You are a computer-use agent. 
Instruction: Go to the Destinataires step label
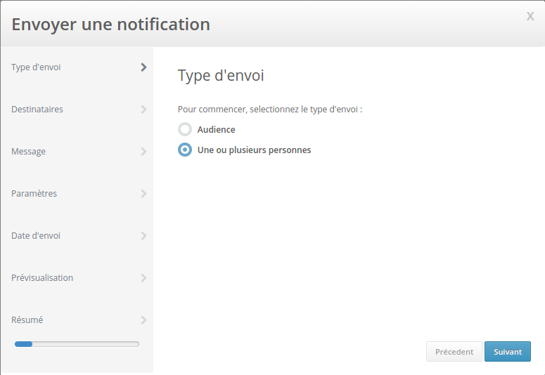(x=37, y=110)
